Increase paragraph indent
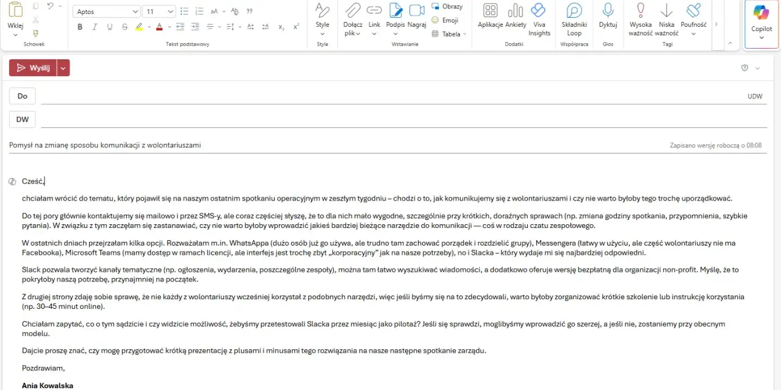781x390 pixels. click(x=195, y=27)
